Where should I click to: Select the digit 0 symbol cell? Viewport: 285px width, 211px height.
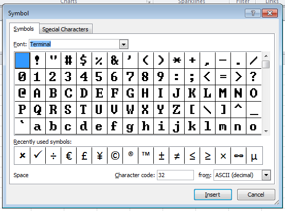tap(22, 76)
